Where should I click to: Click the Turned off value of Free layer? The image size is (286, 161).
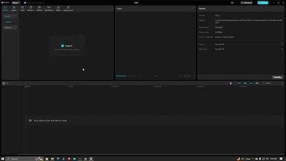(219, 49)
